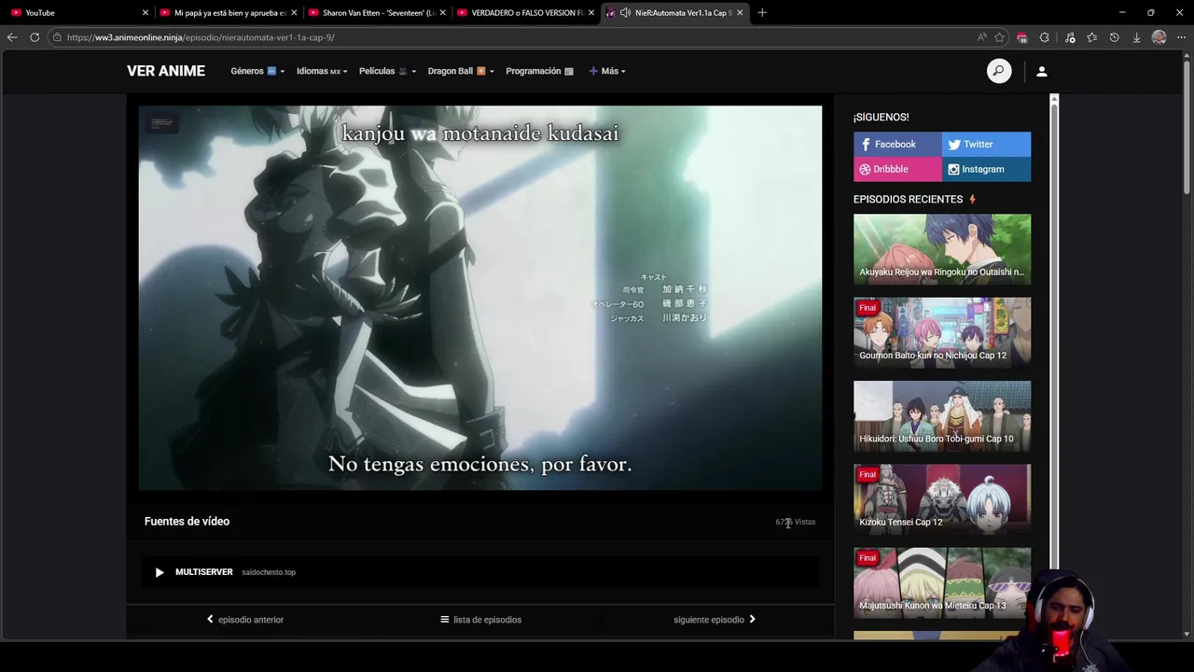Activate the Read aloud icon
Viewport: 1194px width, 672px height.
(x=981, y=37)
